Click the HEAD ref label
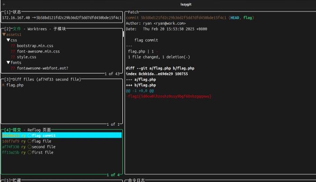316x182 pixels. point(235,18)
